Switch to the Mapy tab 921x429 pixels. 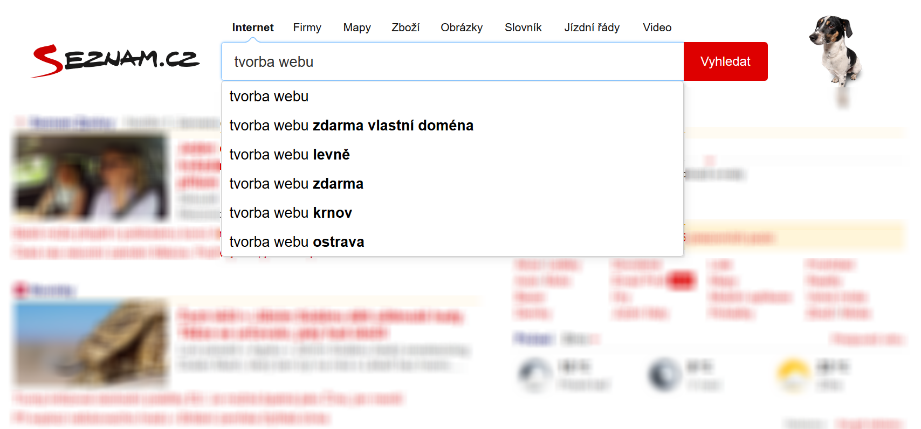357,27
